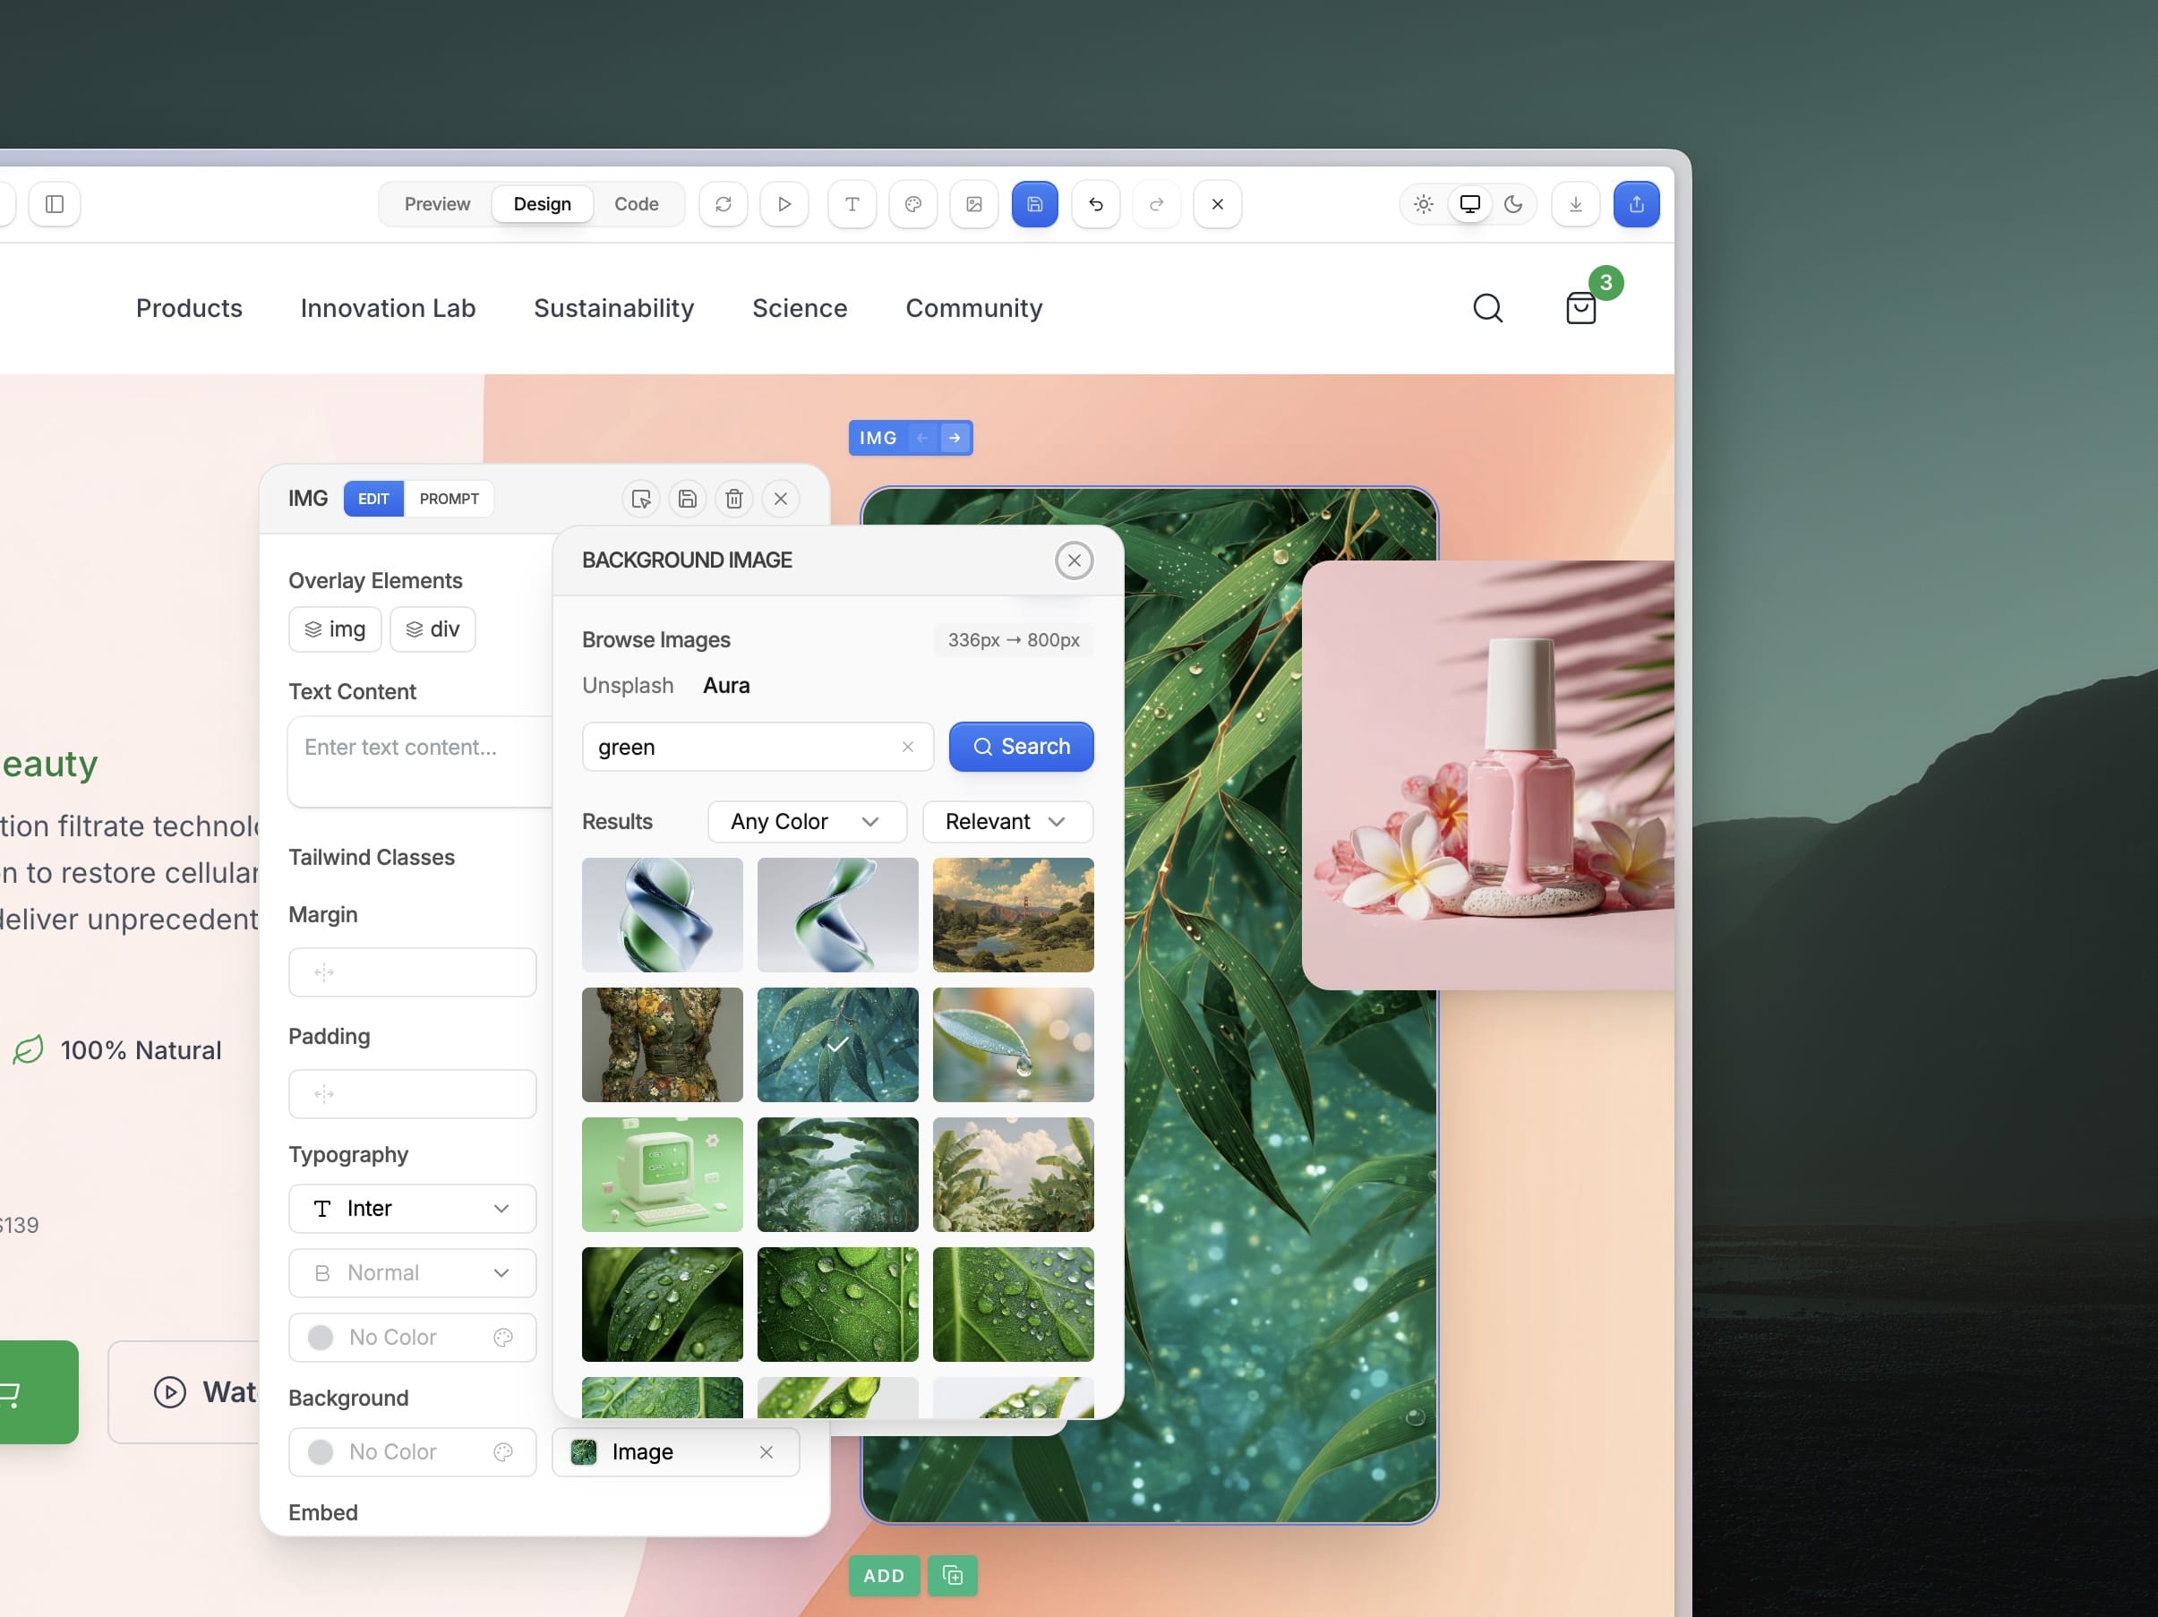Click the X icon in top toolbar
This screenshot has height=1617, width=2158.
[x=1218, y=204]
